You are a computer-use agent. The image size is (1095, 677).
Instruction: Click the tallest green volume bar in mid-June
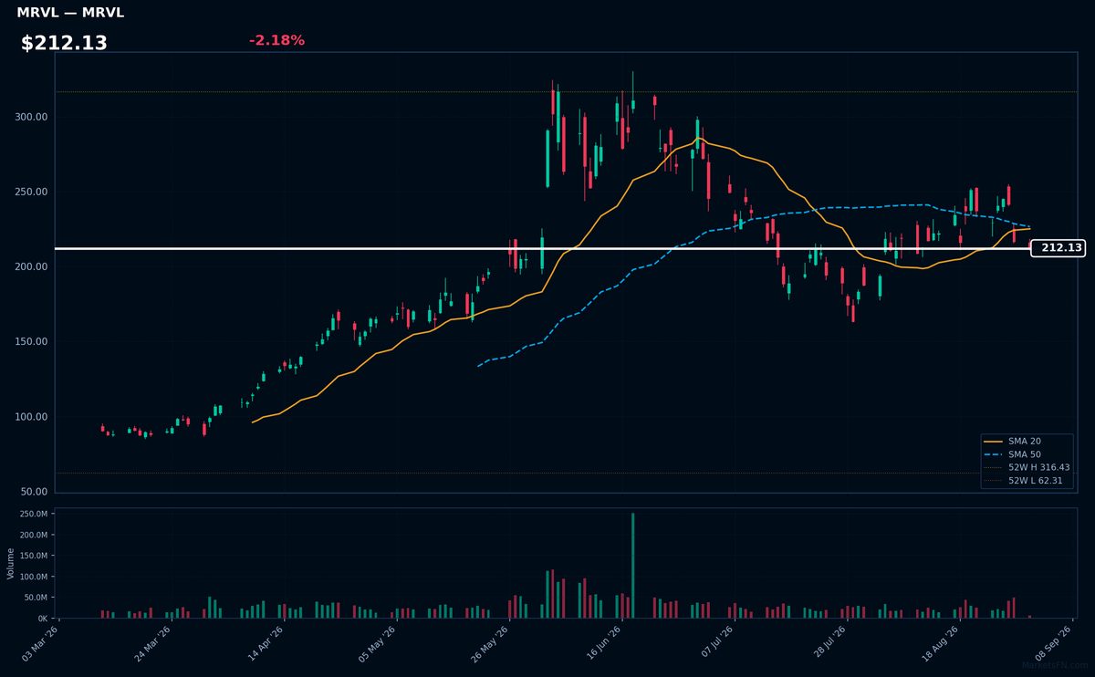coord(632,566)
